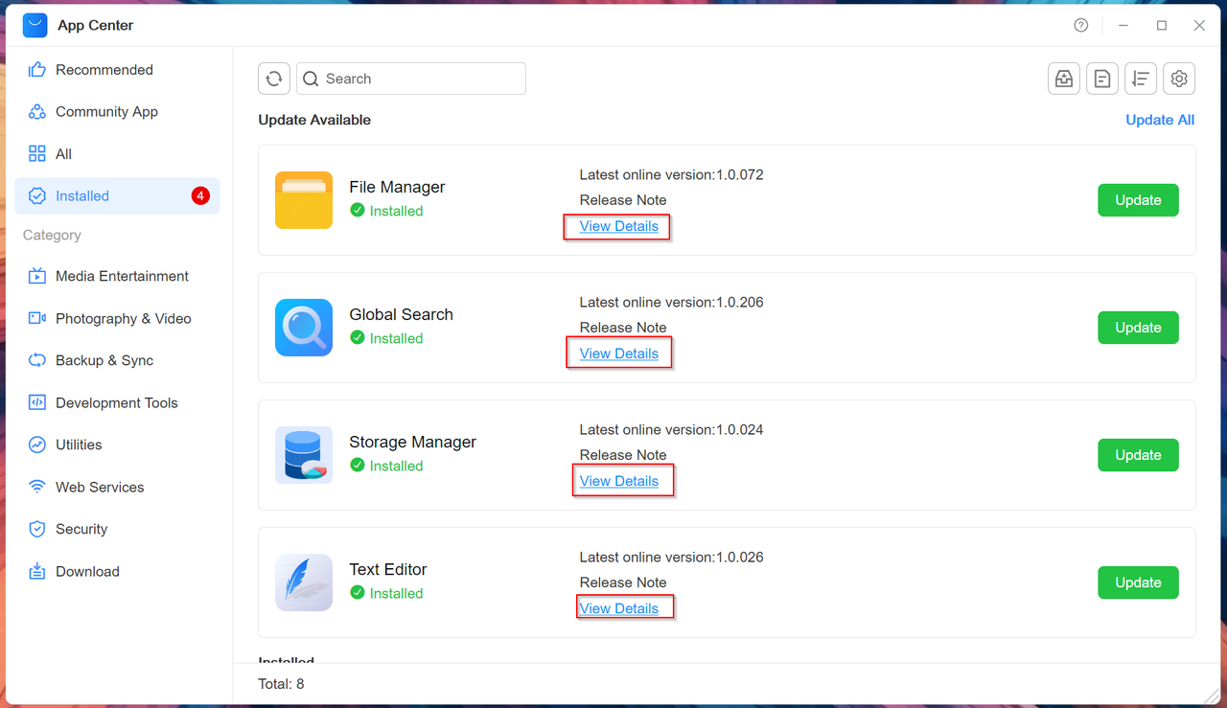Click the Installed badge icon in sidebar
The height and width of the screenshot is (708, 1227).
tap(37, 196)
